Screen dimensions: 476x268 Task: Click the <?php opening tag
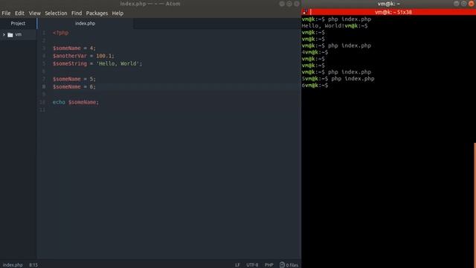click(x=60, y=33)
